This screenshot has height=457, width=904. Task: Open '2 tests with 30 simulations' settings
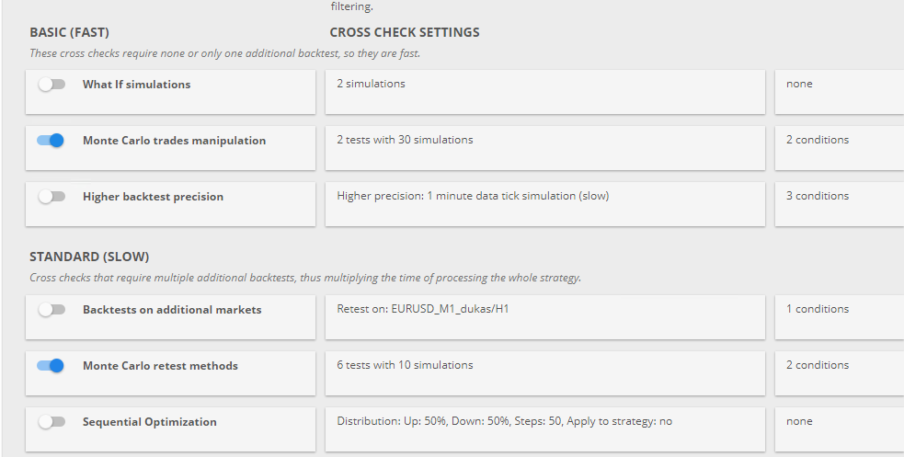(x=544, y=148)
